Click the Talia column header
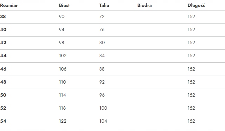 [x=104, y=5]
